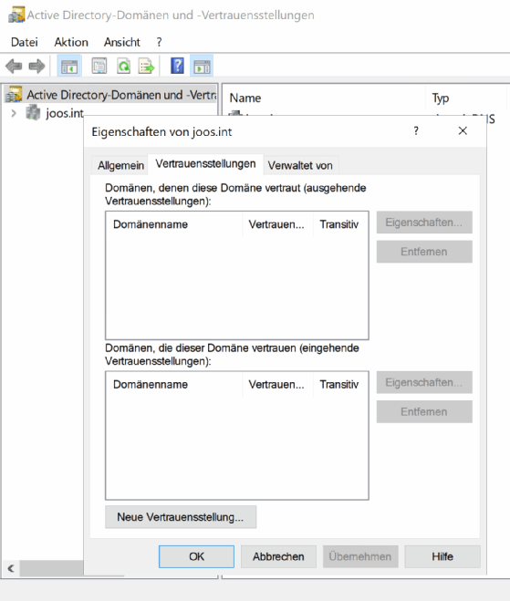
Task: Select the Active Directory-Domänen root tree item
Action: click(x=110, y=95)
